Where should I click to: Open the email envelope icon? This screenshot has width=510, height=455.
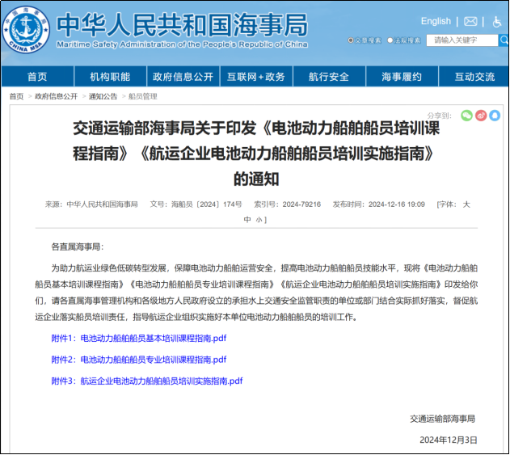(x=470, y=21)
